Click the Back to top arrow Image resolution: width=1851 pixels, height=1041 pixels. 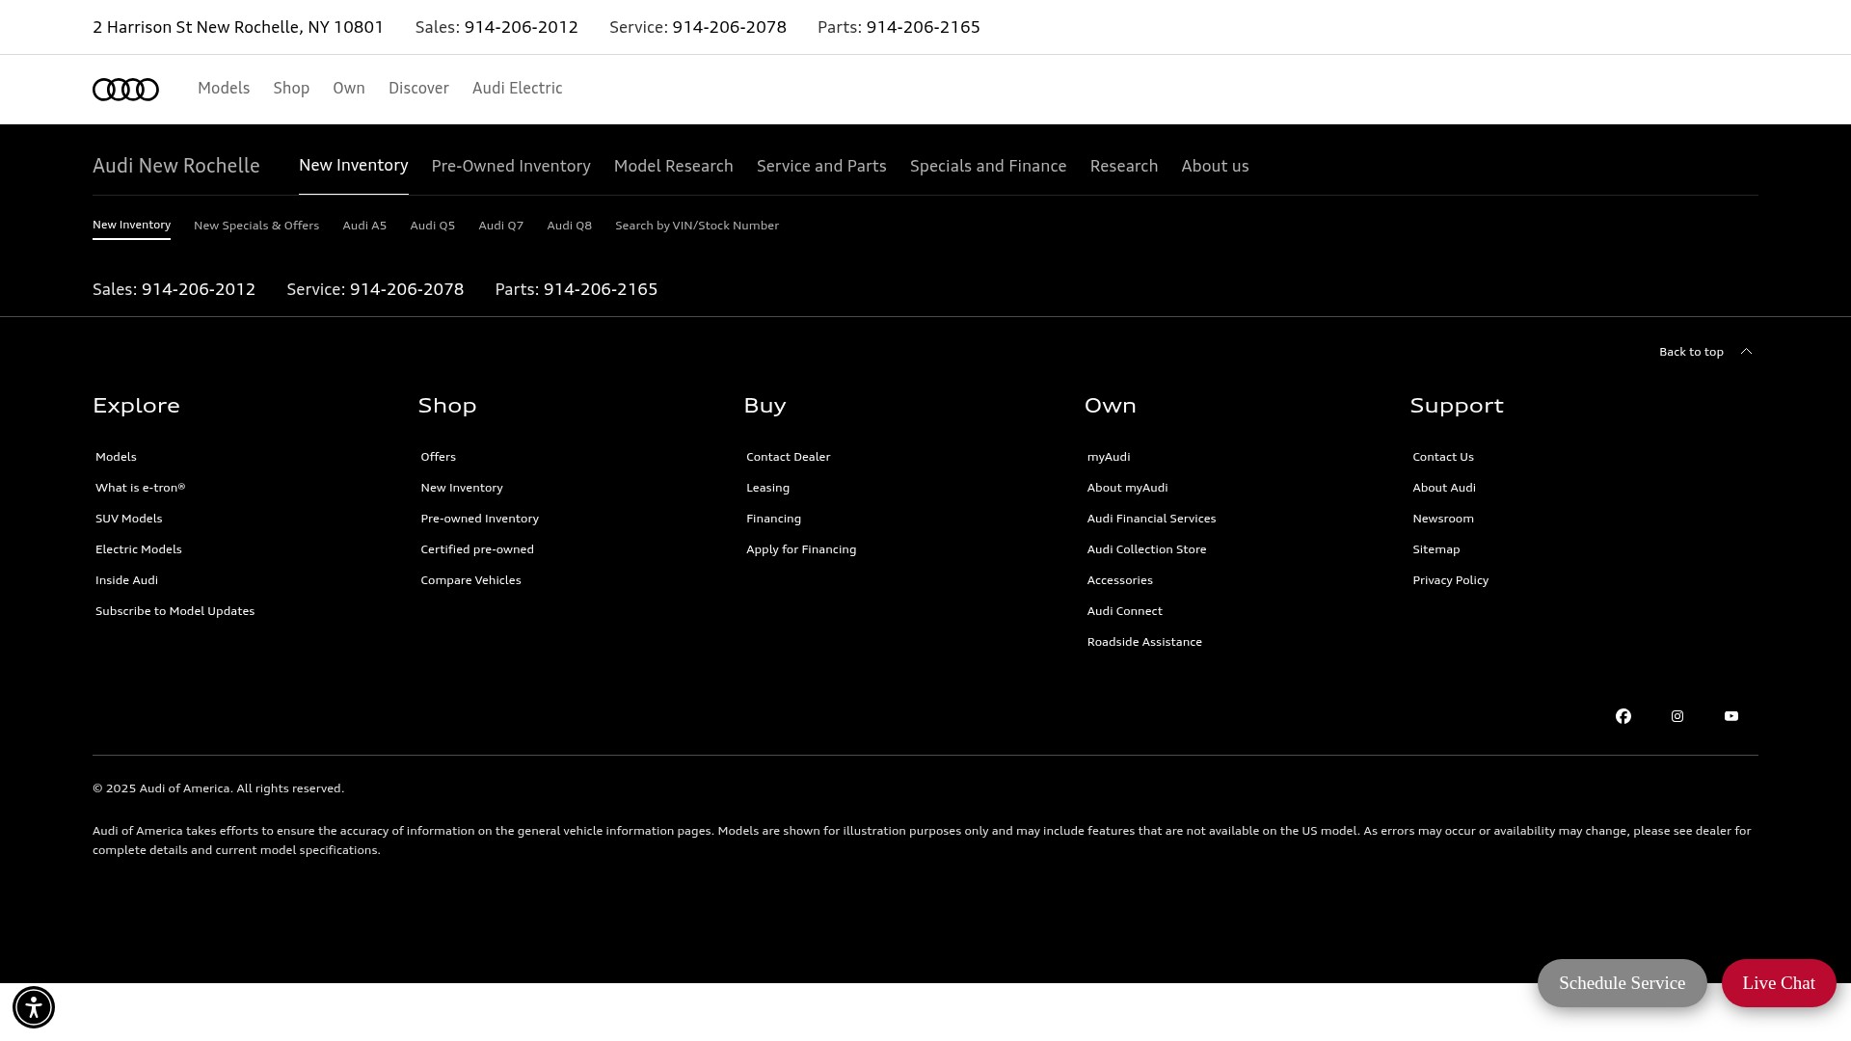tap(1746, 352)
